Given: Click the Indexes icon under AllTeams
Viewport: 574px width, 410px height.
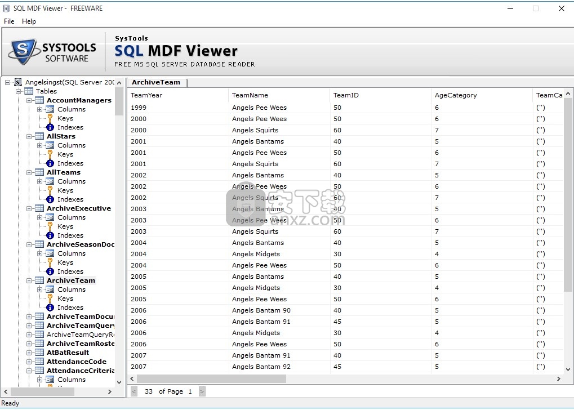Looking at the screenshot, I should tap(50, 199).
